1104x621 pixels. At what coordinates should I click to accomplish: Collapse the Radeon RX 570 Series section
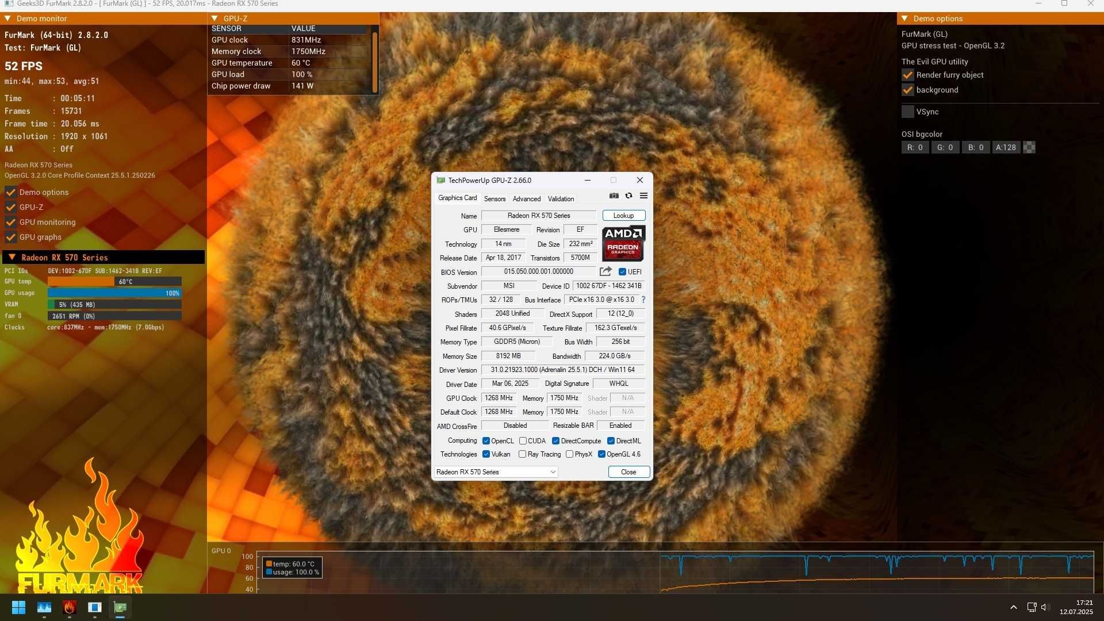coord(12,257)
